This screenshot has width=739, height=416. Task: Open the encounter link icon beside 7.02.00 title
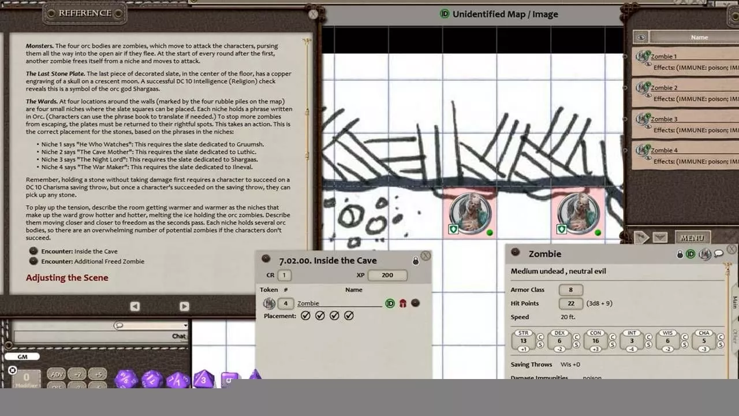266,259
